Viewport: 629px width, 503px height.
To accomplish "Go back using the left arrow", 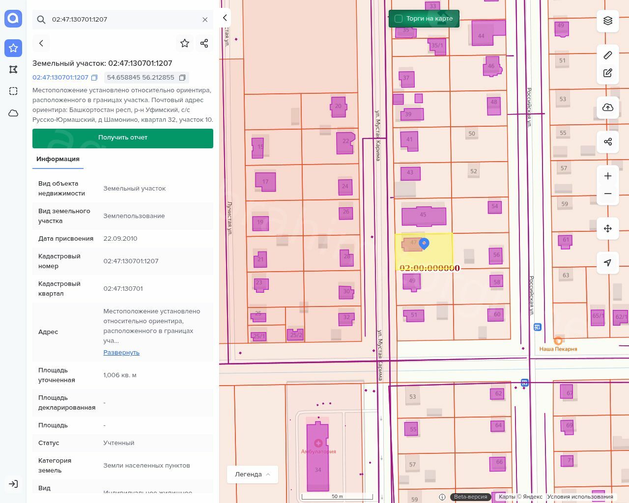I will point(41,43).
